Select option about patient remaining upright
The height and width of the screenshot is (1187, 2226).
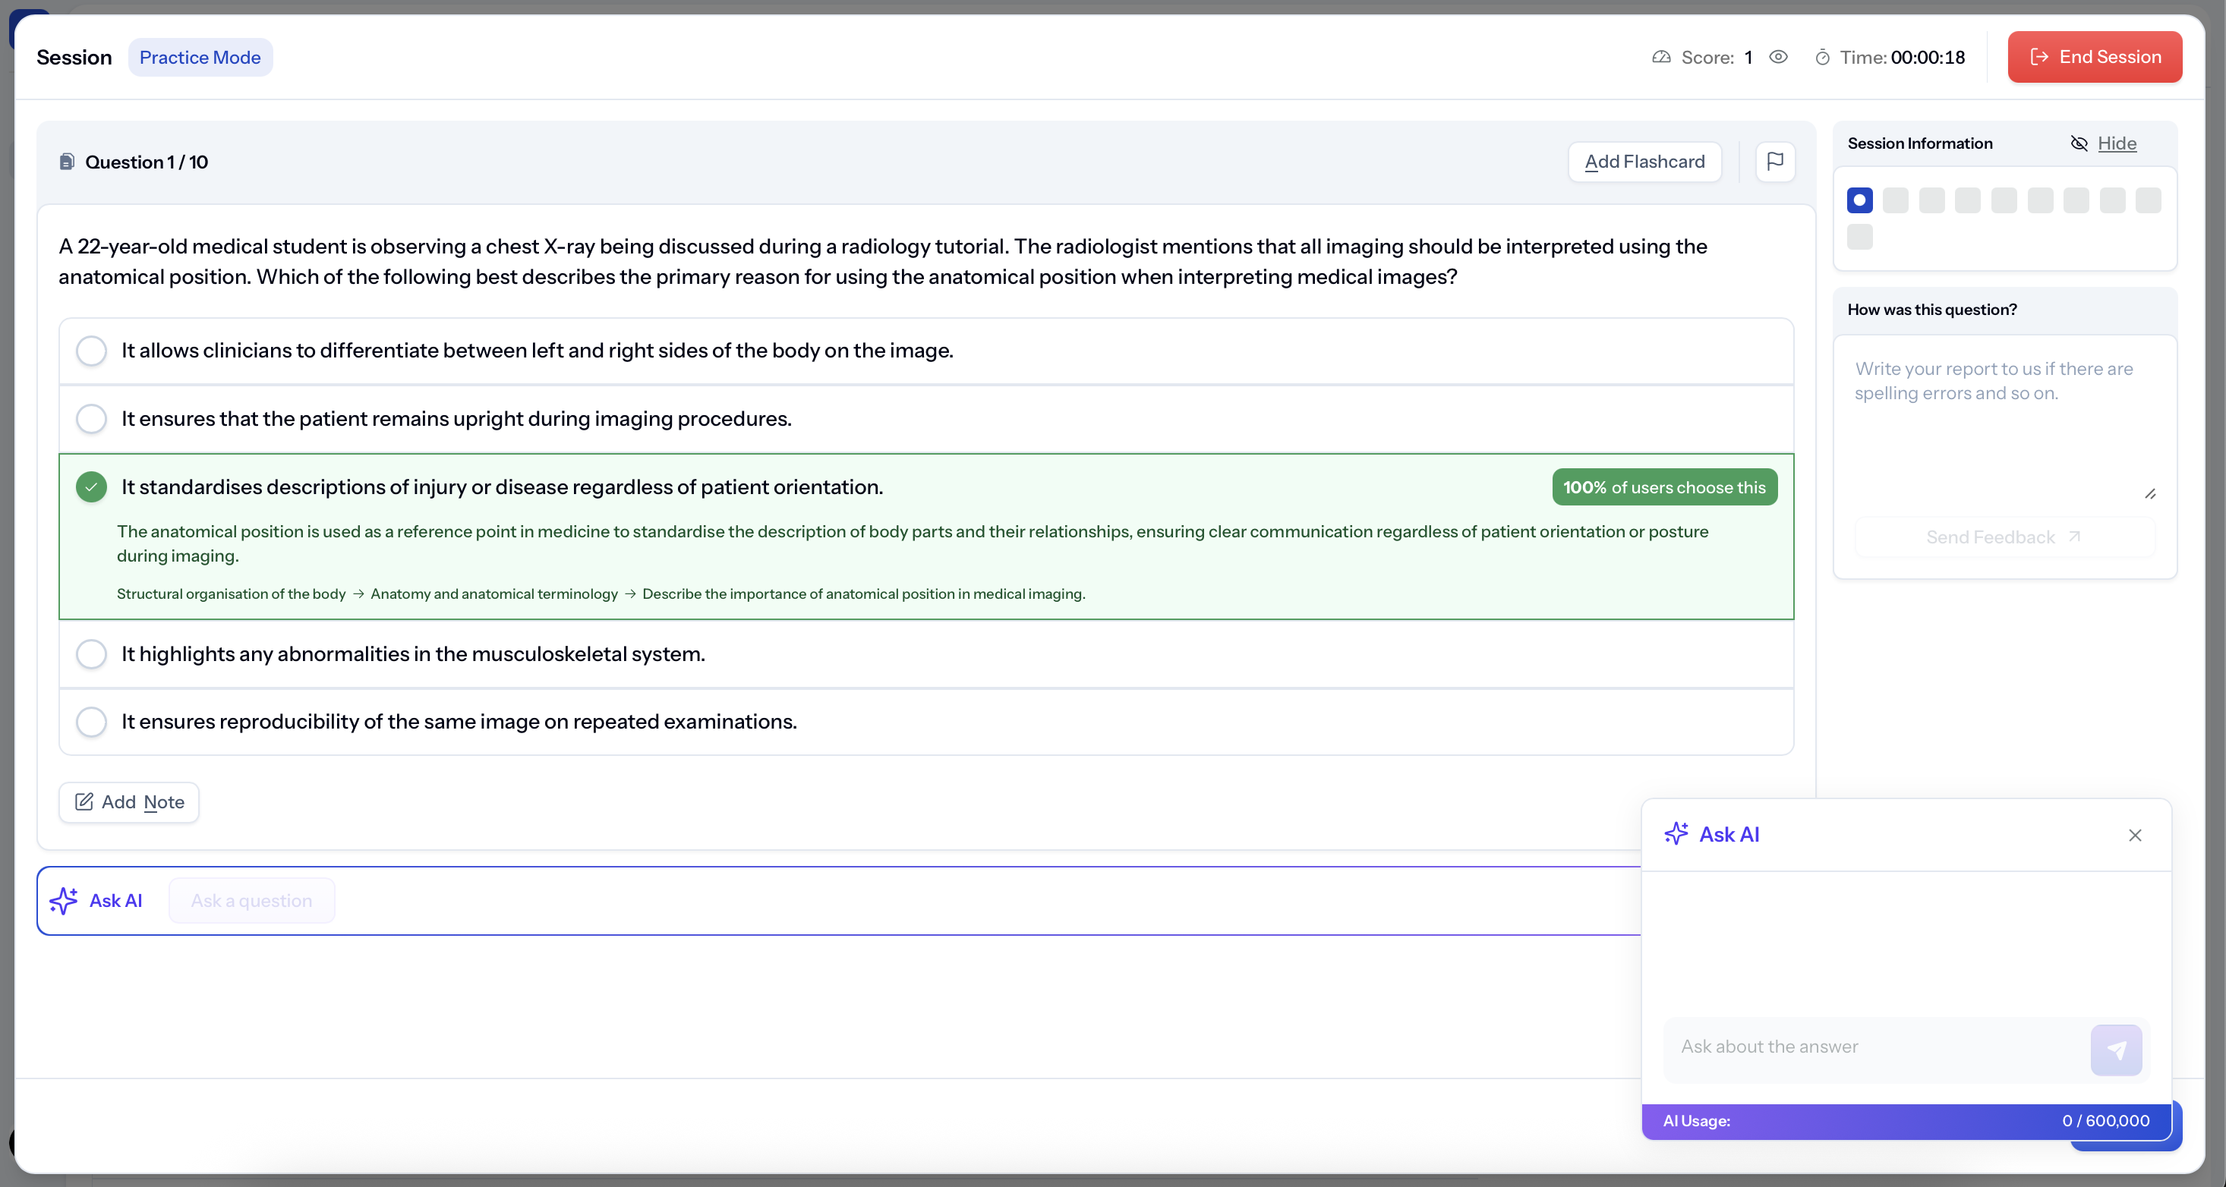pyautogui.click(x=91, y=419)
